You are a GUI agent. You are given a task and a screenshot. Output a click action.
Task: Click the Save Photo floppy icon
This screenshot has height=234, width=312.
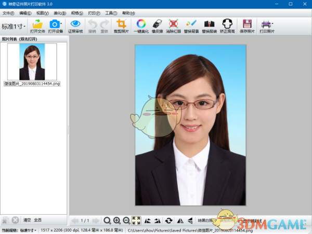pyautogui.click(x=247, y=24)
